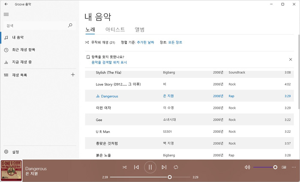Click Dangerous title in the player bar
Screen dimensions: 300x182
36,169
